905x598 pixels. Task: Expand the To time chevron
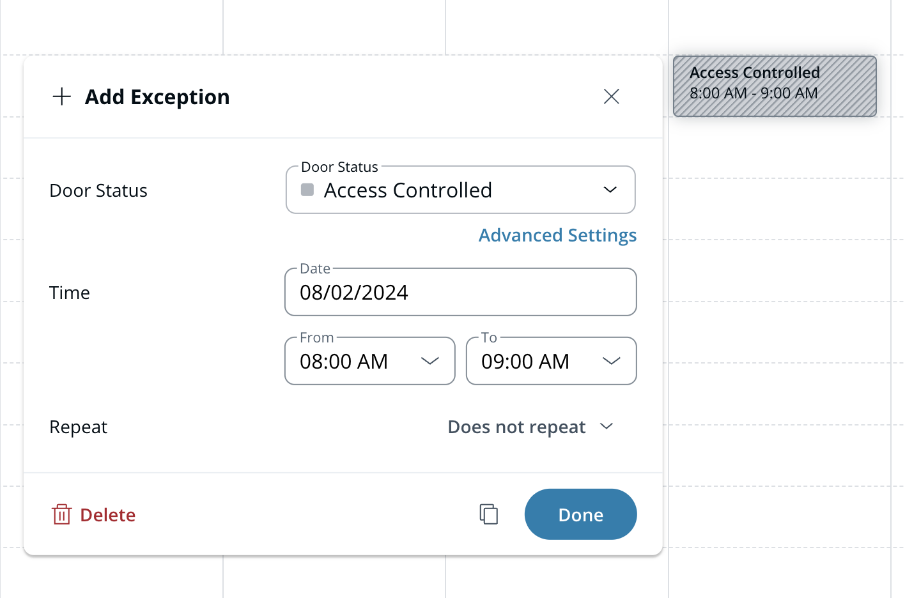(x=612, y=361)
